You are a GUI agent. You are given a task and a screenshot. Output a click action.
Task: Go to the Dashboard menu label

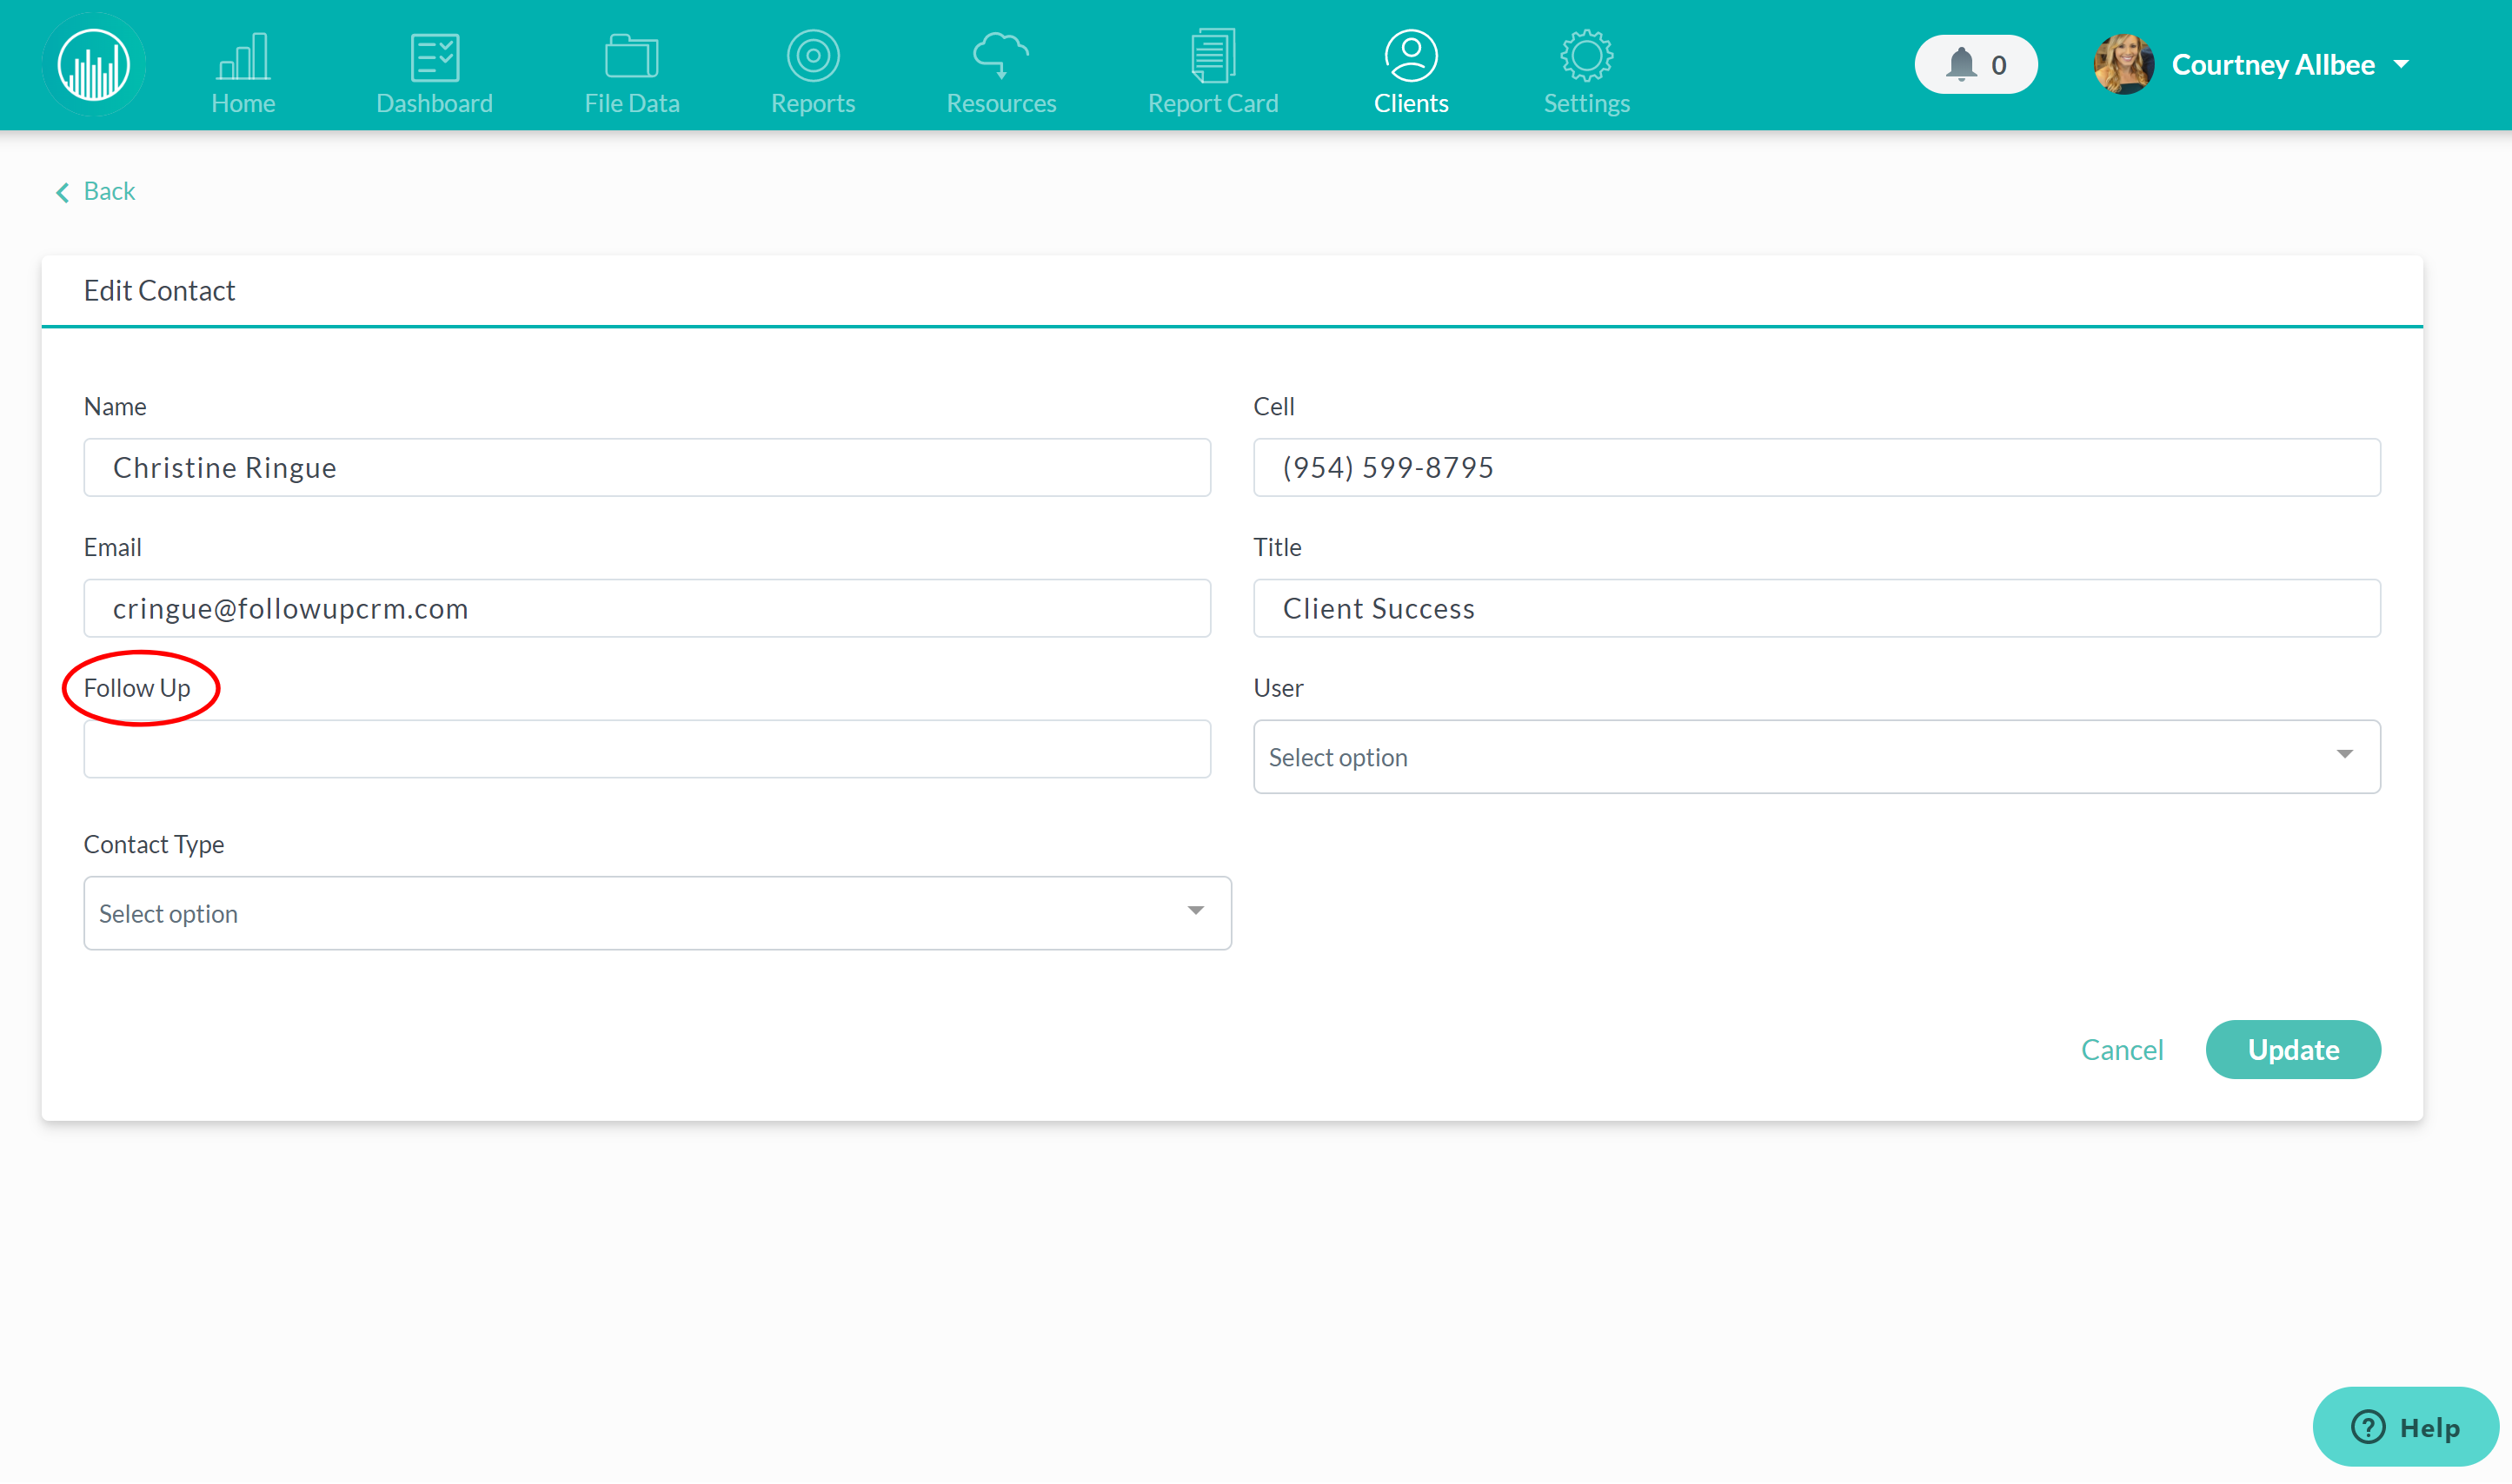click(x=435, y=103)
